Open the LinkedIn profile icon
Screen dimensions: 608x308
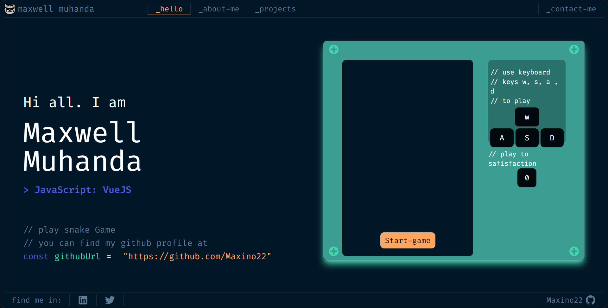(83, 300)
